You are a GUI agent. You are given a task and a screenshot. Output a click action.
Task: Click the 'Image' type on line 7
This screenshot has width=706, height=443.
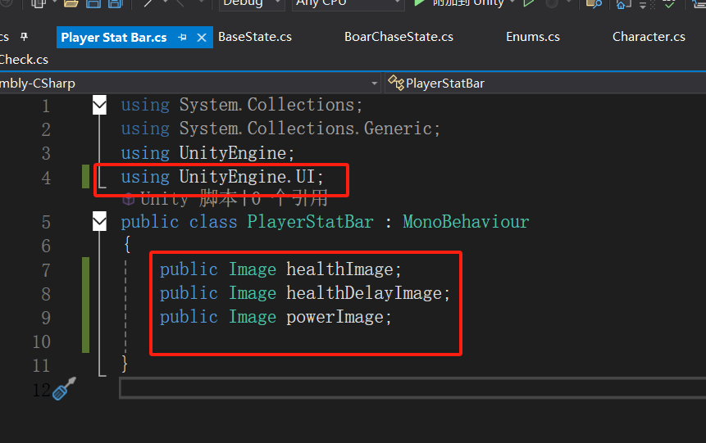click(x=253, y=269)
